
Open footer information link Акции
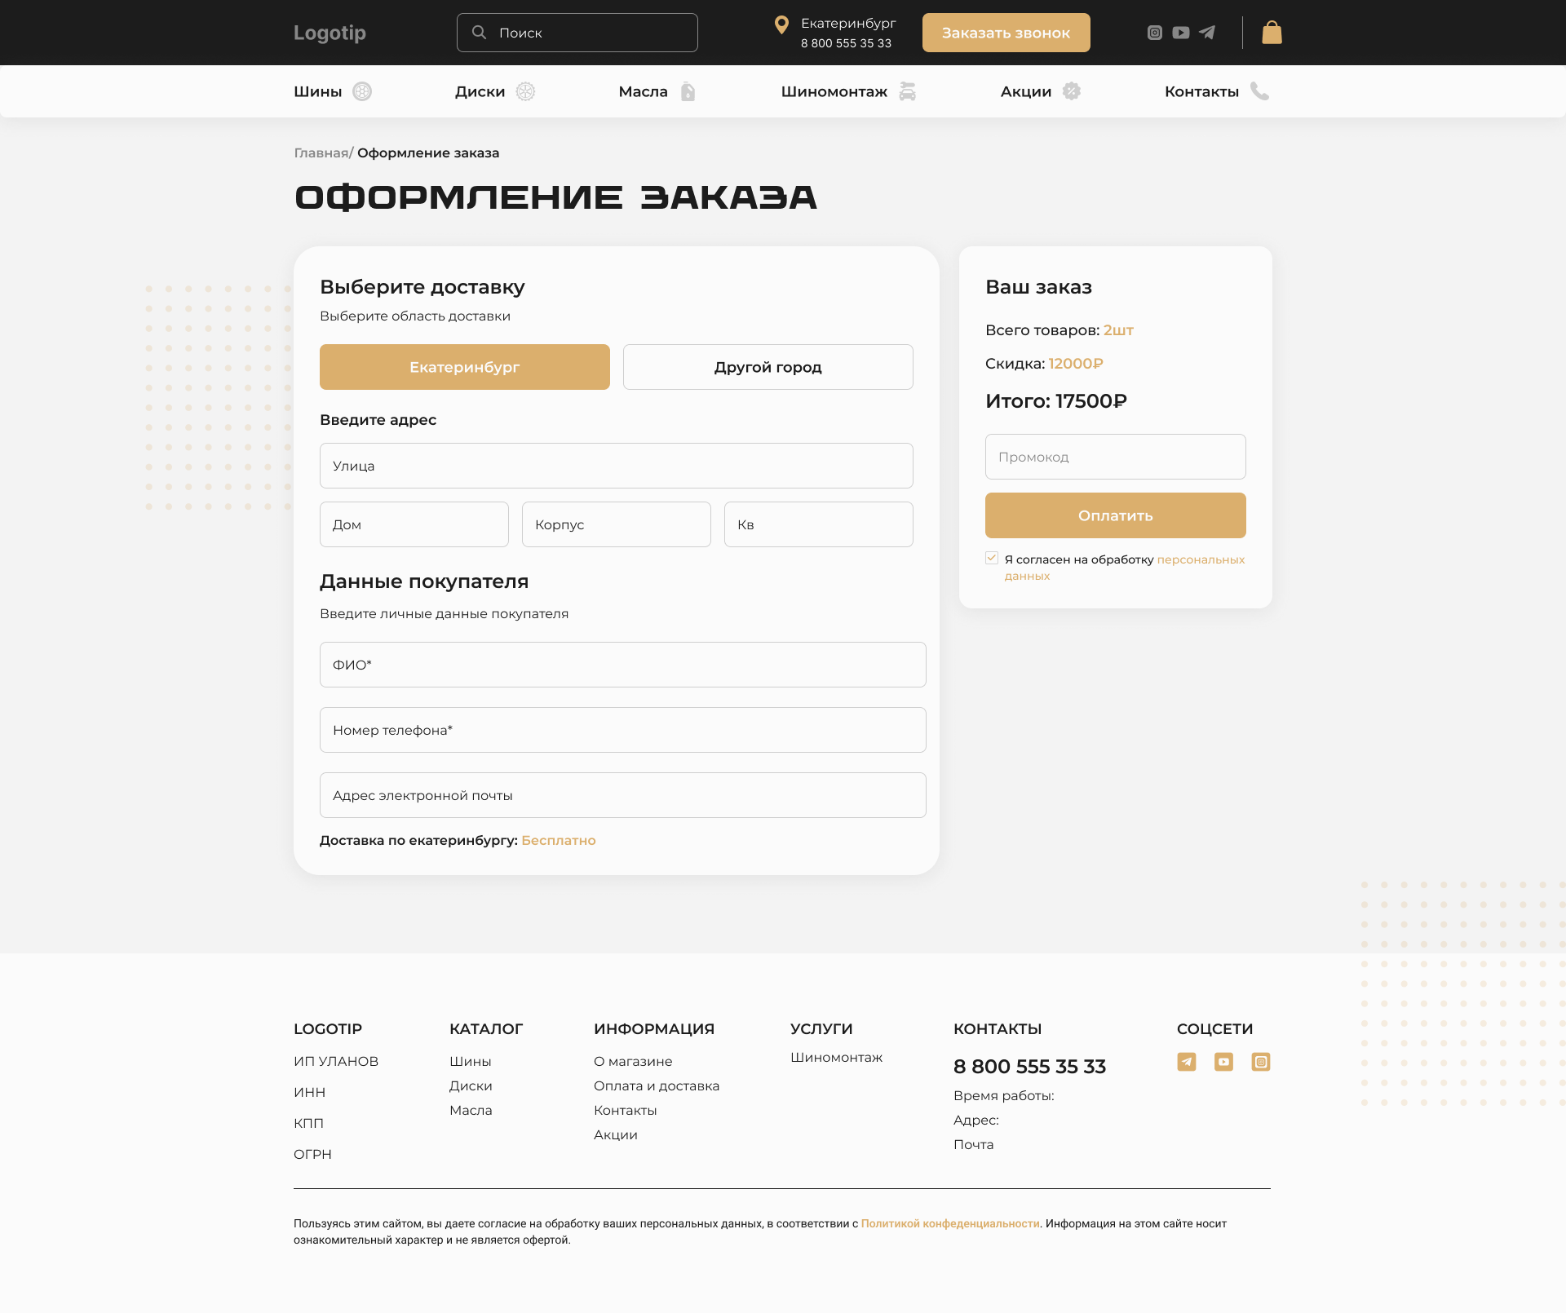click(616, 1134)
